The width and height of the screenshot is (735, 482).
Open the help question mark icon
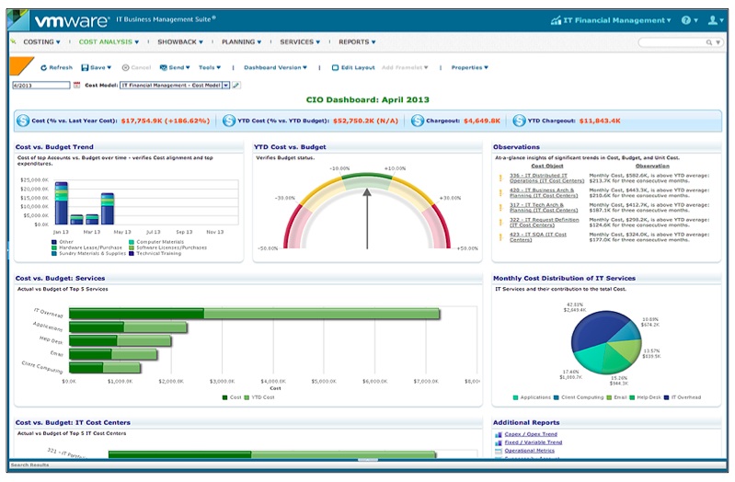point(686,20)
